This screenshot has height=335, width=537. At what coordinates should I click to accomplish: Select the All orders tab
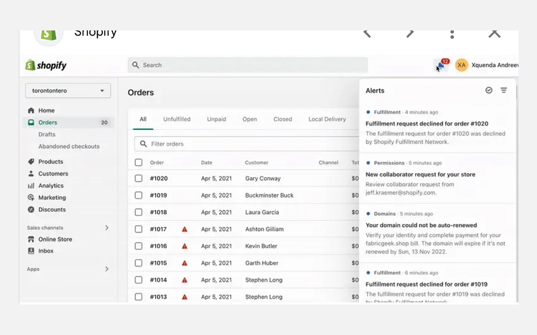pos(143,119)
